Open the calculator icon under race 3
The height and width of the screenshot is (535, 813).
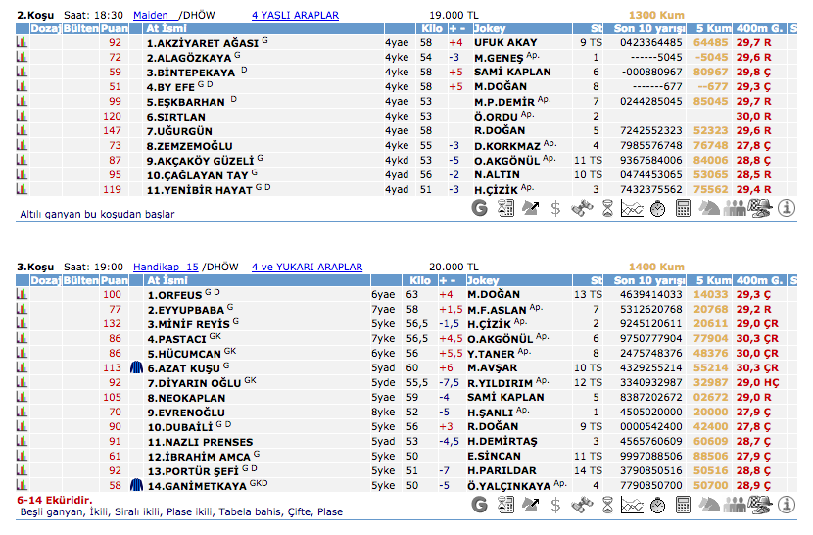pyautogui.click(x=683, y=505)
